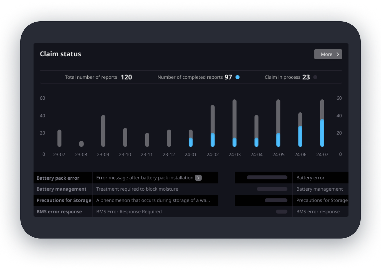Click the gray claim in process legend dot
The height and width of the screenshot is (270, 381).
click(x=315, y=77)
